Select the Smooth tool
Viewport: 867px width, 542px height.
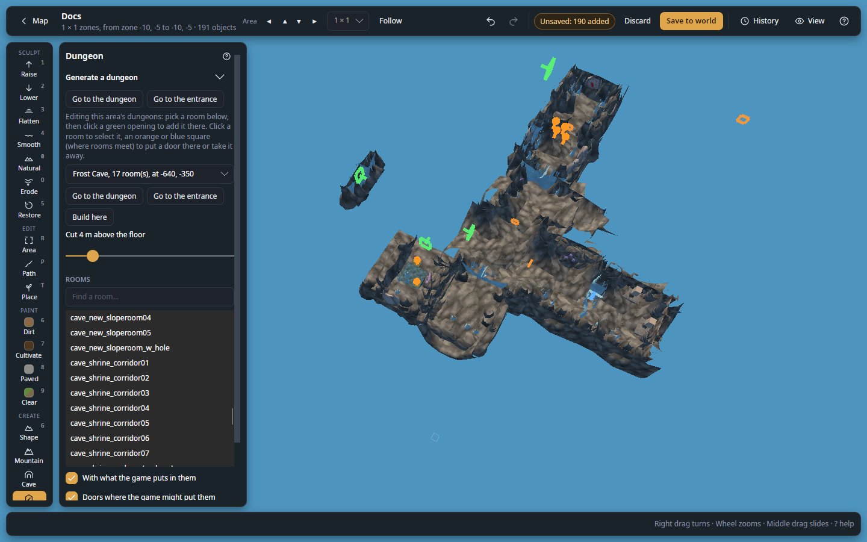click(x=29, y=139)
